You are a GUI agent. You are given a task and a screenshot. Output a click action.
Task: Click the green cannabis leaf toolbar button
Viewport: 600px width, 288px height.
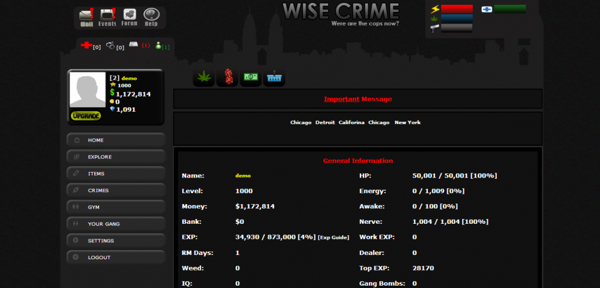tap(204, 77)
